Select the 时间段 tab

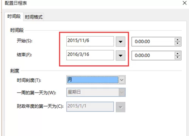point(14,17)
